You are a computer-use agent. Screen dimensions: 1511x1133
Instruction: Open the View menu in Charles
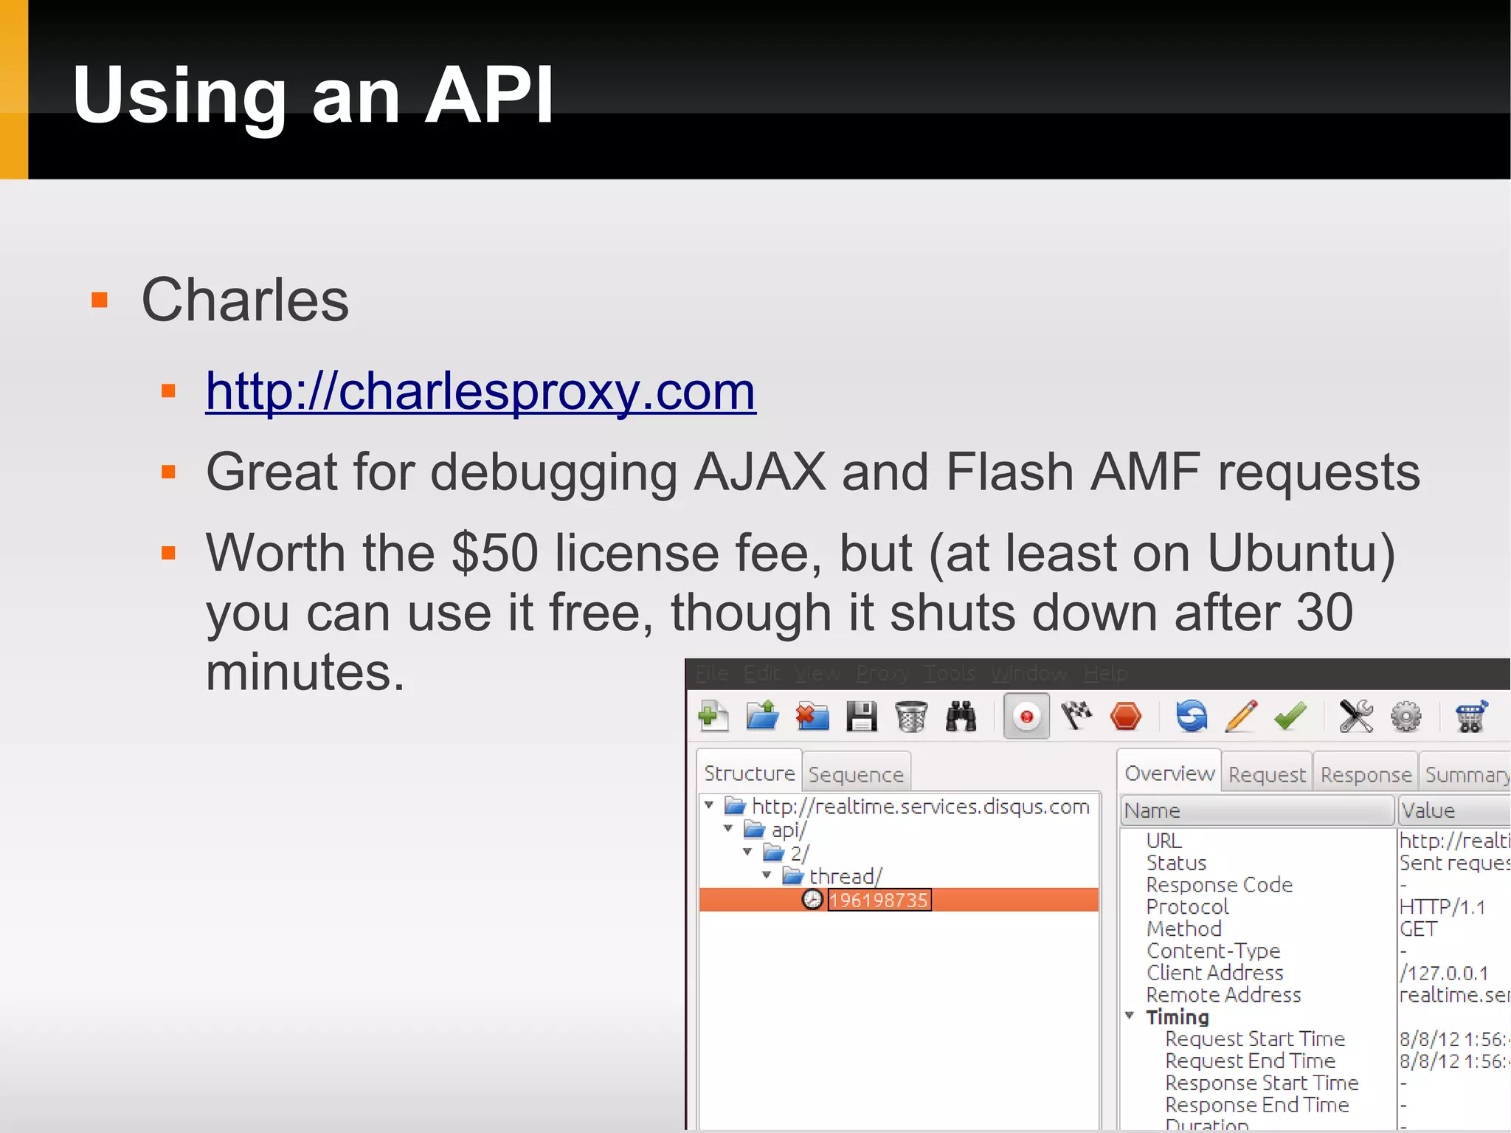[x=817, y=673]
